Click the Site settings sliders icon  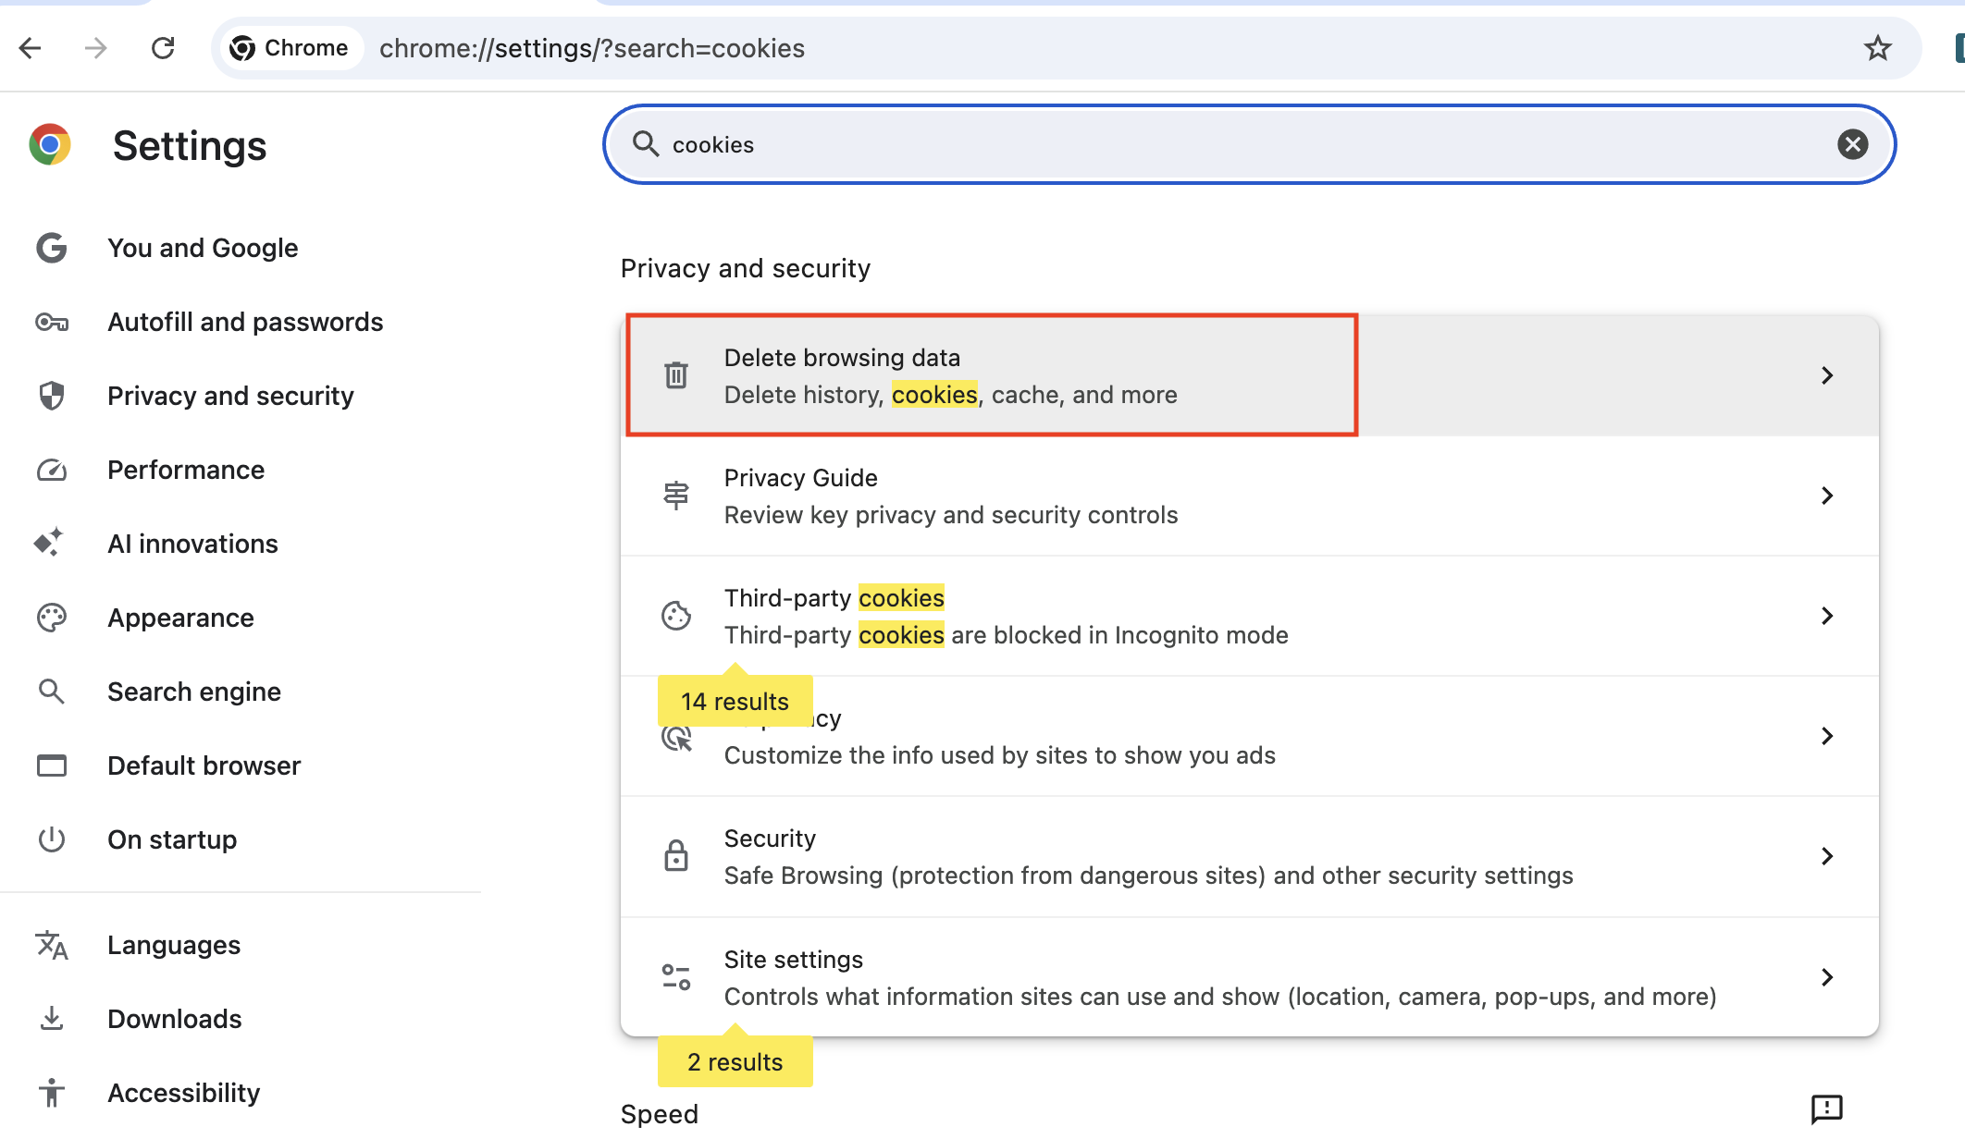tap(676, 977)
